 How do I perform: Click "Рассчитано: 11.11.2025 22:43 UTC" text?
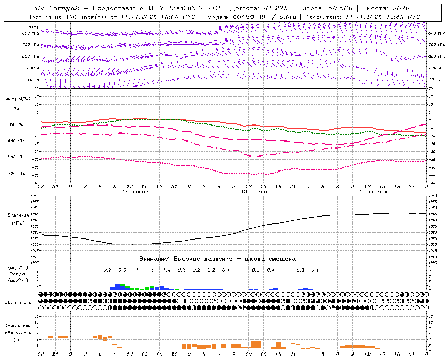pyautogui.click(x=362, y=17)
